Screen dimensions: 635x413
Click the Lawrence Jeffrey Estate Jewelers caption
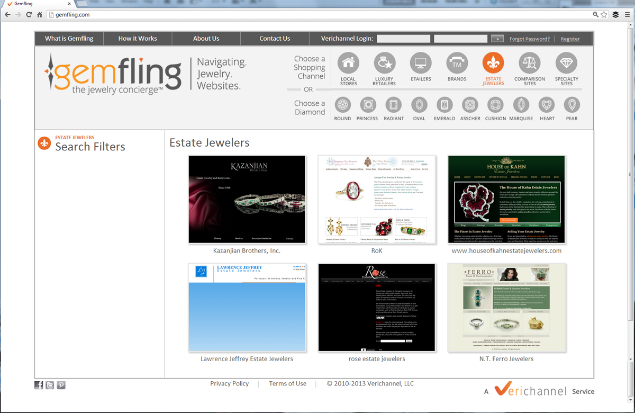click(x=247, y=358)
